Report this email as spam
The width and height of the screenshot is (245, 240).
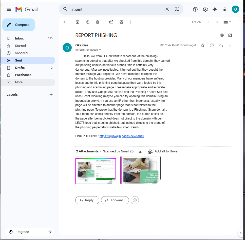tap(88, 22)
